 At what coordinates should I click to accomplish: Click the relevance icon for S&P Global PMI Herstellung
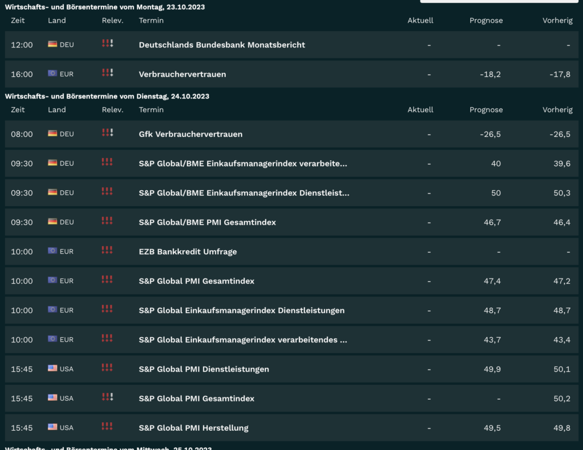(107, 426)
